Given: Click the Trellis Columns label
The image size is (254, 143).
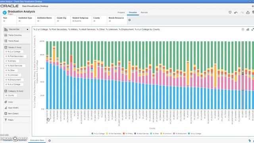Looking at the screenshot, I should tap(15, 35).
